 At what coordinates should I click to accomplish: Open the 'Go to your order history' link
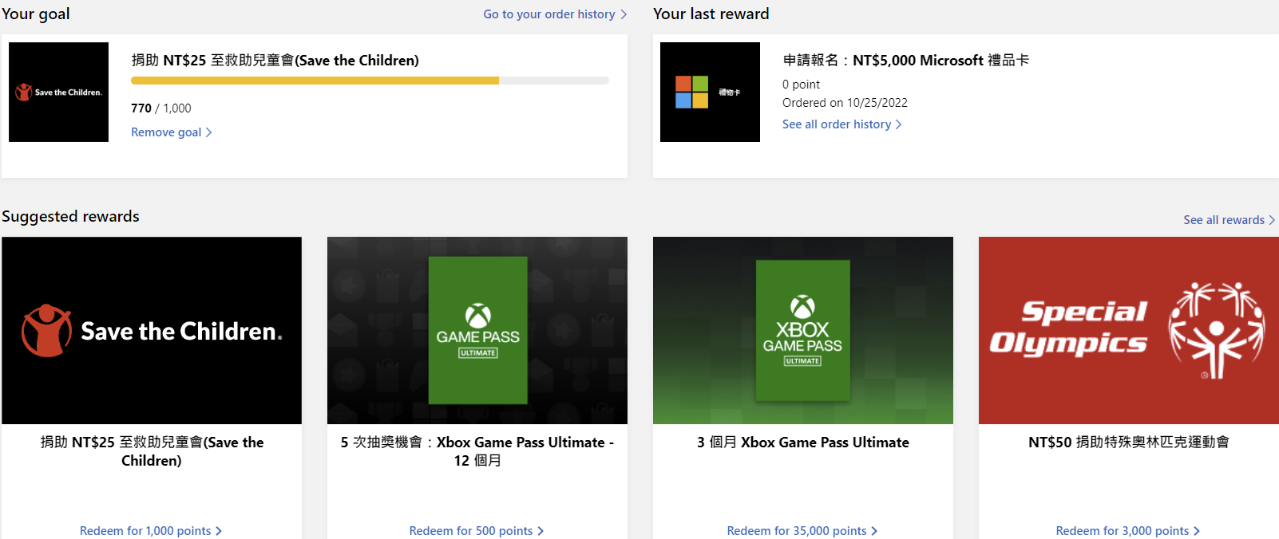[555, 14]
